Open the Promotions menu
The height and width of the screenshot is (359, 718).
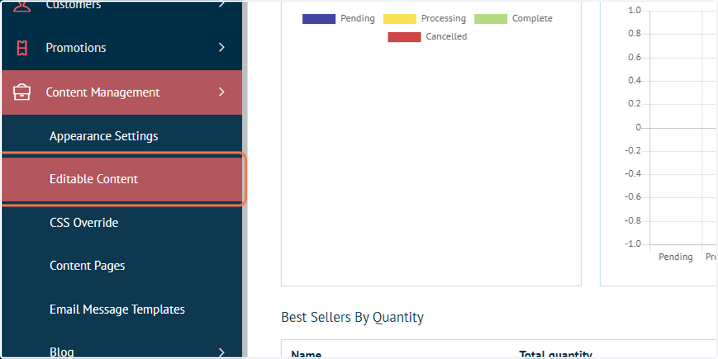pyautogui.click(x=121, y=48)
